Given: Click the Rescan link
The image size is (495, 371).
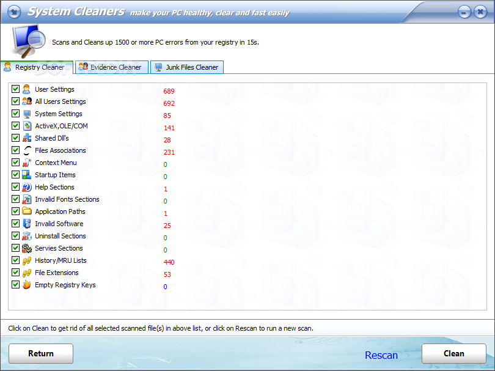Looking at the screenshot, I should (x=381, y=355).
